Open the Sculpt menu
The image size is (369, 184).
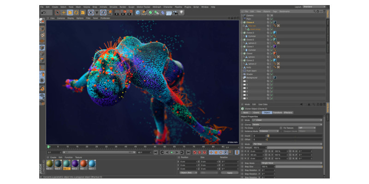coord(131,7)
